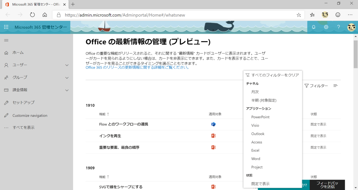Open 重要な要素、最良の順序 feature
This screenshot has width=358, height=190.
(119, 147)
